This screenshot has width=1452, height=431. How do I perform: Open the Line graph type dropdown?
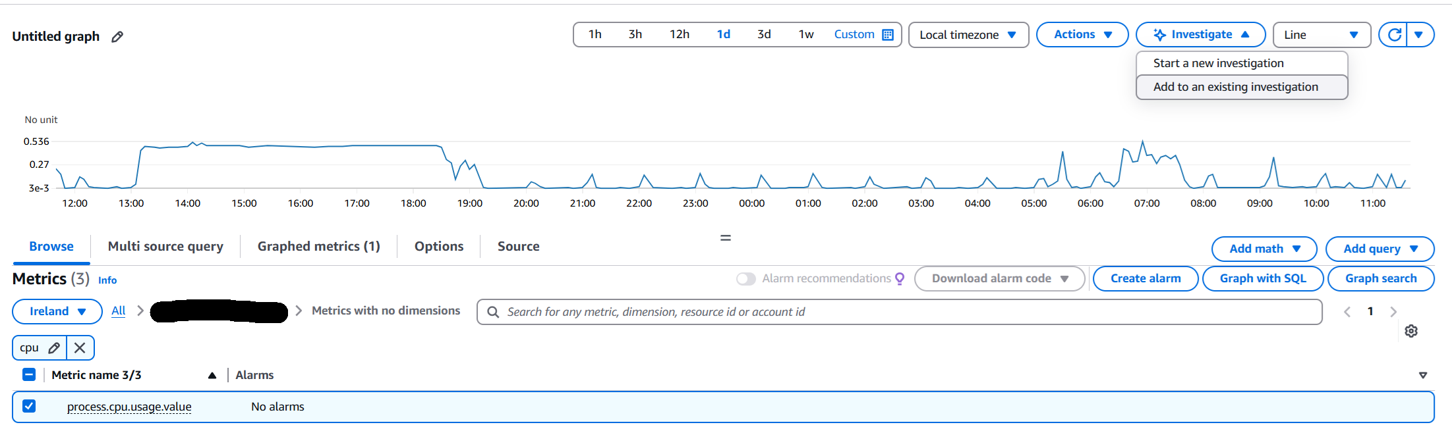click(1321, 35)
